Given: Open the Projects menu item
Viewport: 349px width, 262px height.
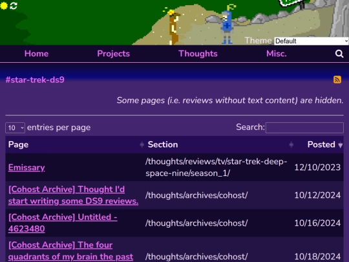Looking at the screenshot, I should point(114,54).
